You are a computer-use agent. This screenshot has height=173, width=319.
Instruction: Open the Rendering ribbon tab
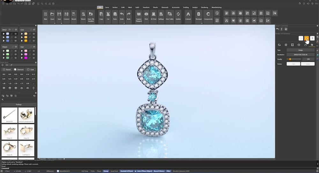204,7
